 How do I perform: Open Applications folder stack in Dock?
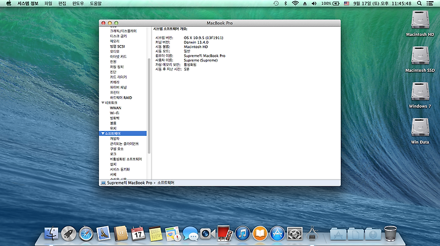[338, 234]
